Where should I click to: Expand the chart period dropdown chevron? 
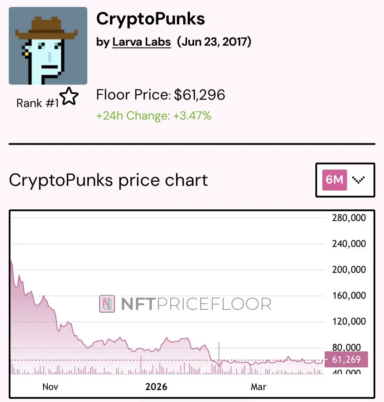(x=358, y=180)
